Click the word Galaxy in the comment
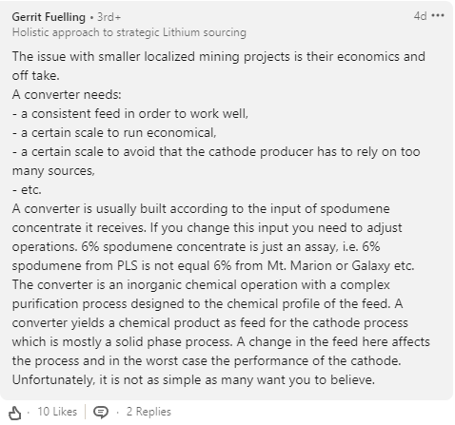The height and width of the screenshot is (425, 455). [x=371, y=266]
